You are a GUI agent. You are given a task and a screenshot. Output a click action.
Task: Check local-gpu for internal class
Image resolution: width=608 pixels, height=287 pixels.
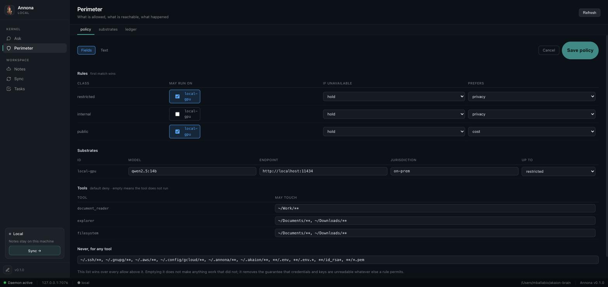pos(177,114)
